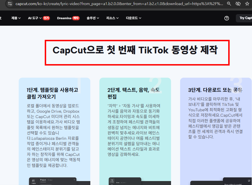Open the 리소스 menu item
Image resolution: width=252 pixels, height=185 pixels.
coord(112,18)
